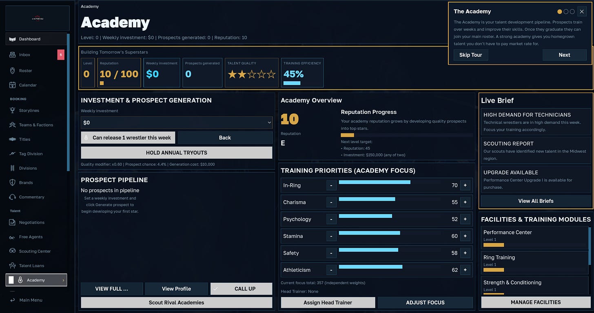Increase Psychology focus with plus button
The image size is (594, 313).
[x=465, y=219]
